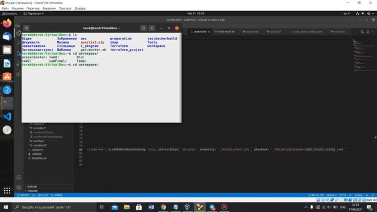Synchronize changes in the VS Code status bar
377x212 pixels.
pos(34,195)
